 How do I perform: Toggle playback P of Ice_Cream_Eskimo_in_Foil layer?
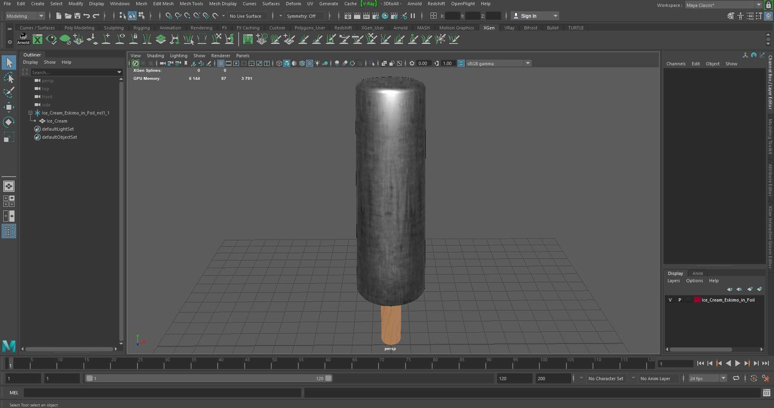[680, 300]
